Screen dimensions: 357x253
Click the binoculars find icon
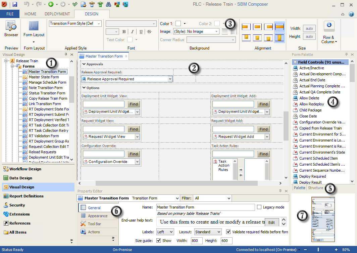coord(109,4)
